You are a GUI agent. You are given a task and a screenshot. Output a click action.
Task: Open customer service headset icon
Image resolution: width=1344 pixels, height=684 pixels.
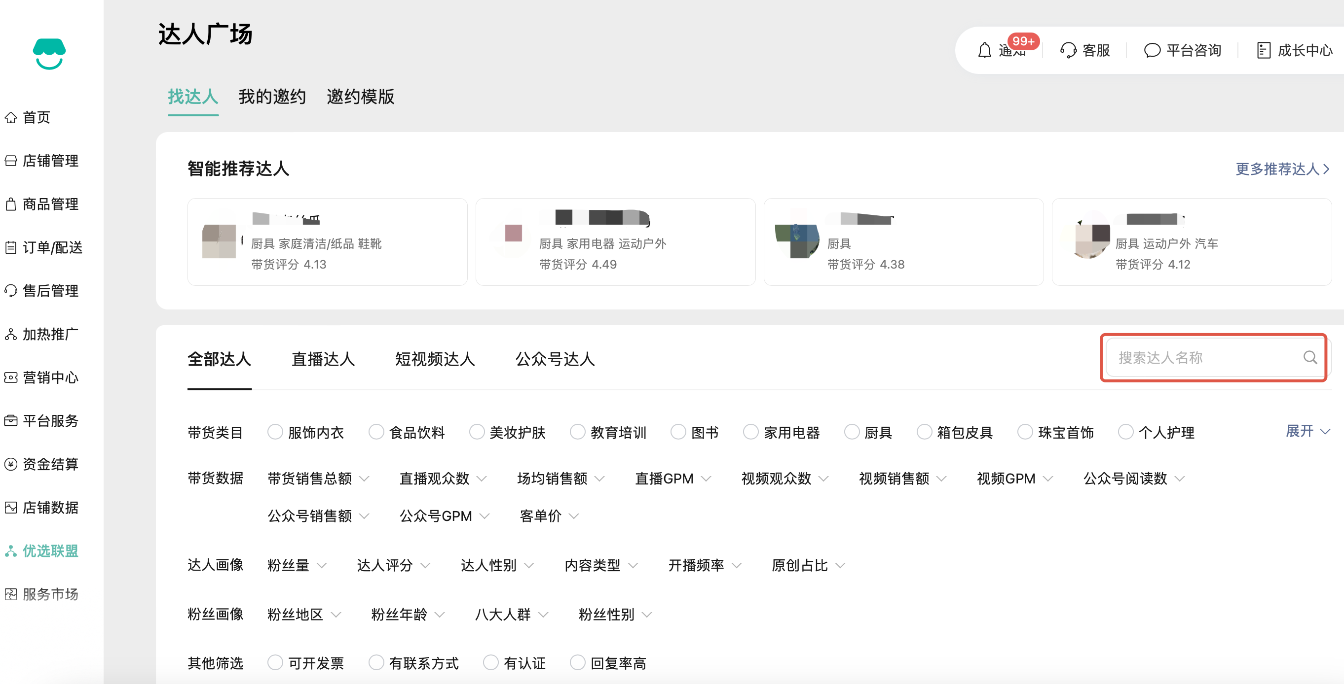click(x=1068, y=51)
